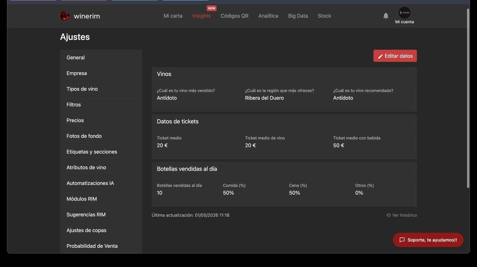The width and height of the screenshot is (477, 267).
Task: Select Etiquetas y secciones
Action: (101, 152)
